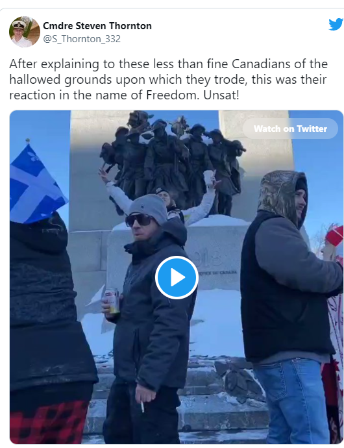This screenshot has height=448, width=344.
Task: Open the @S_Thornton_332 handle link
Action: pyautogui.click(x=82, y=39)
